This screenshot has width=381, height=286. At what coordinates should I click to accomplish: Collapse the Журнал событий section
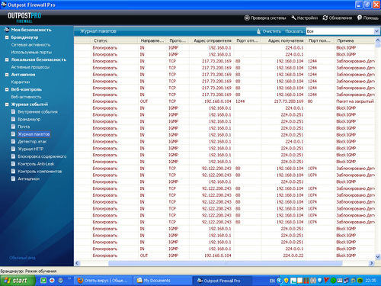pyautogui.click(x=7, y=104)
